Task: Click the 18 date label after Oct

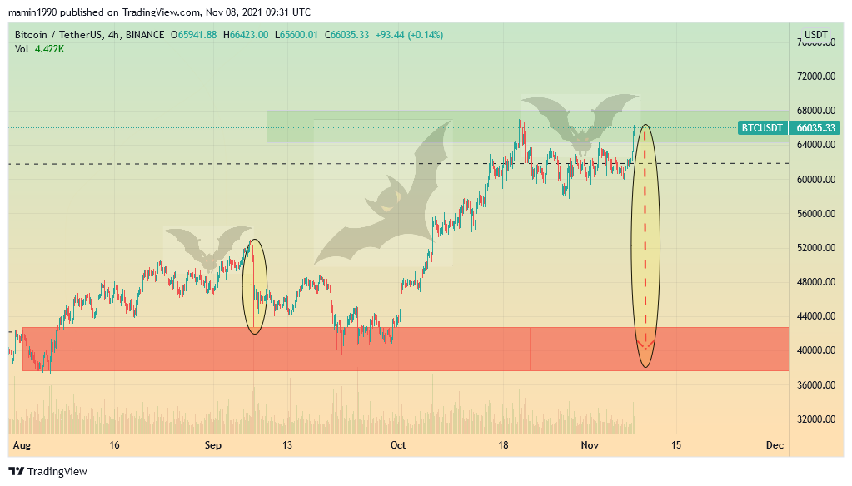Action: [x=503, y=445]
